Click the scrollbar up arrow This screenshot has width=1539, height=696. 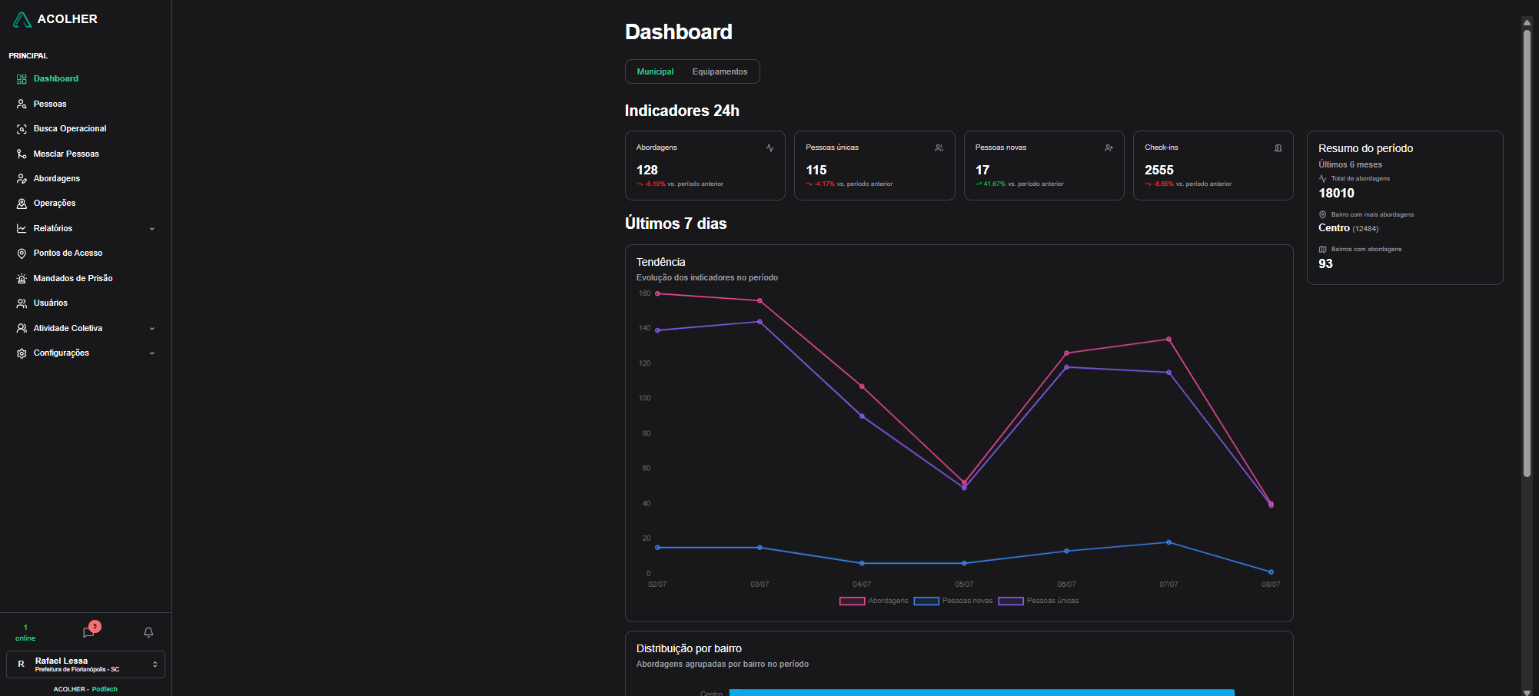tap(1527, 22)
